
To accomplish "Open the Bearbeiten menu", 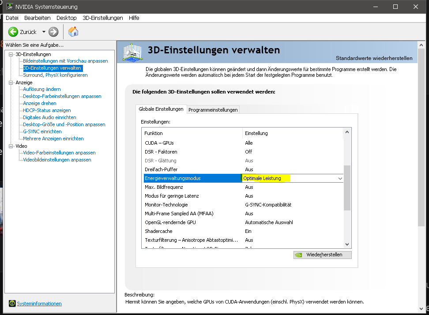I will 37,18.
